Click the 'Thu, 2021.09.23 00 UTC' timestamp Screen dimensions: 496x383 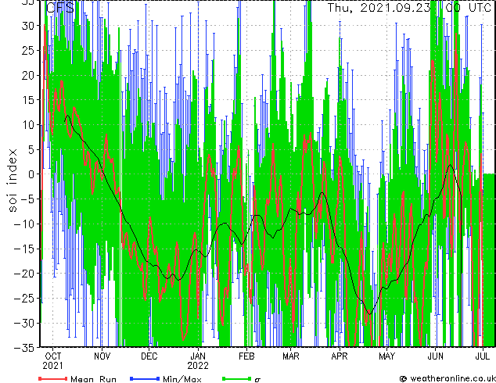(408, 8)
